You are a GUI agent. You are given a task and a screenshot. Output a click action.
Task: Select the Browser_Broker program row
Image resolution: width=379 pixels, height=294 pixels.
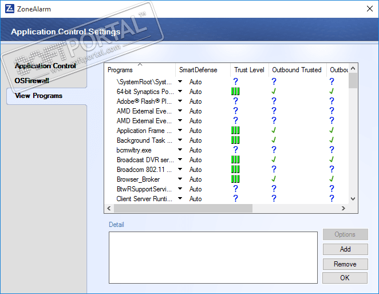(x=227, y=179)
